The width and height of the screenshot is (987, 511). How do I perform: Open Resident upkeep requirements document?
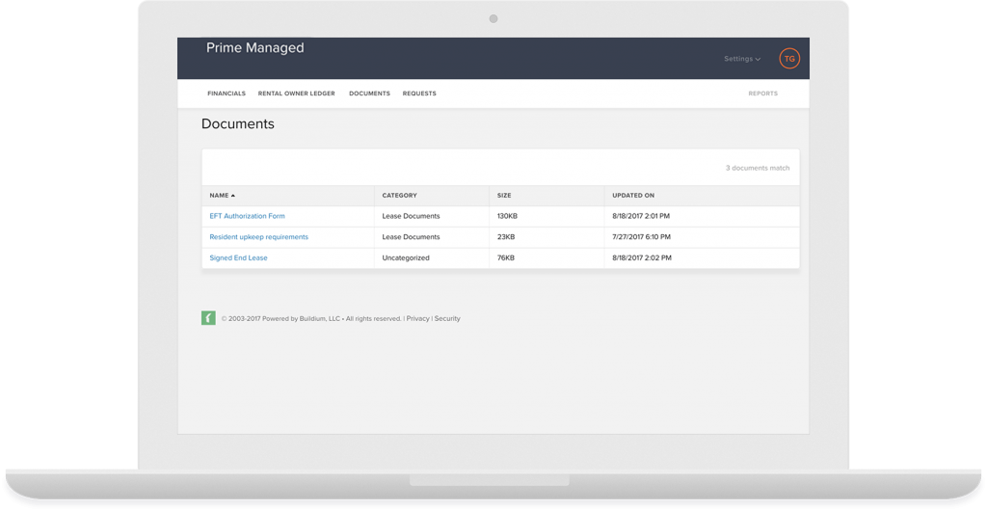(258, 236)
